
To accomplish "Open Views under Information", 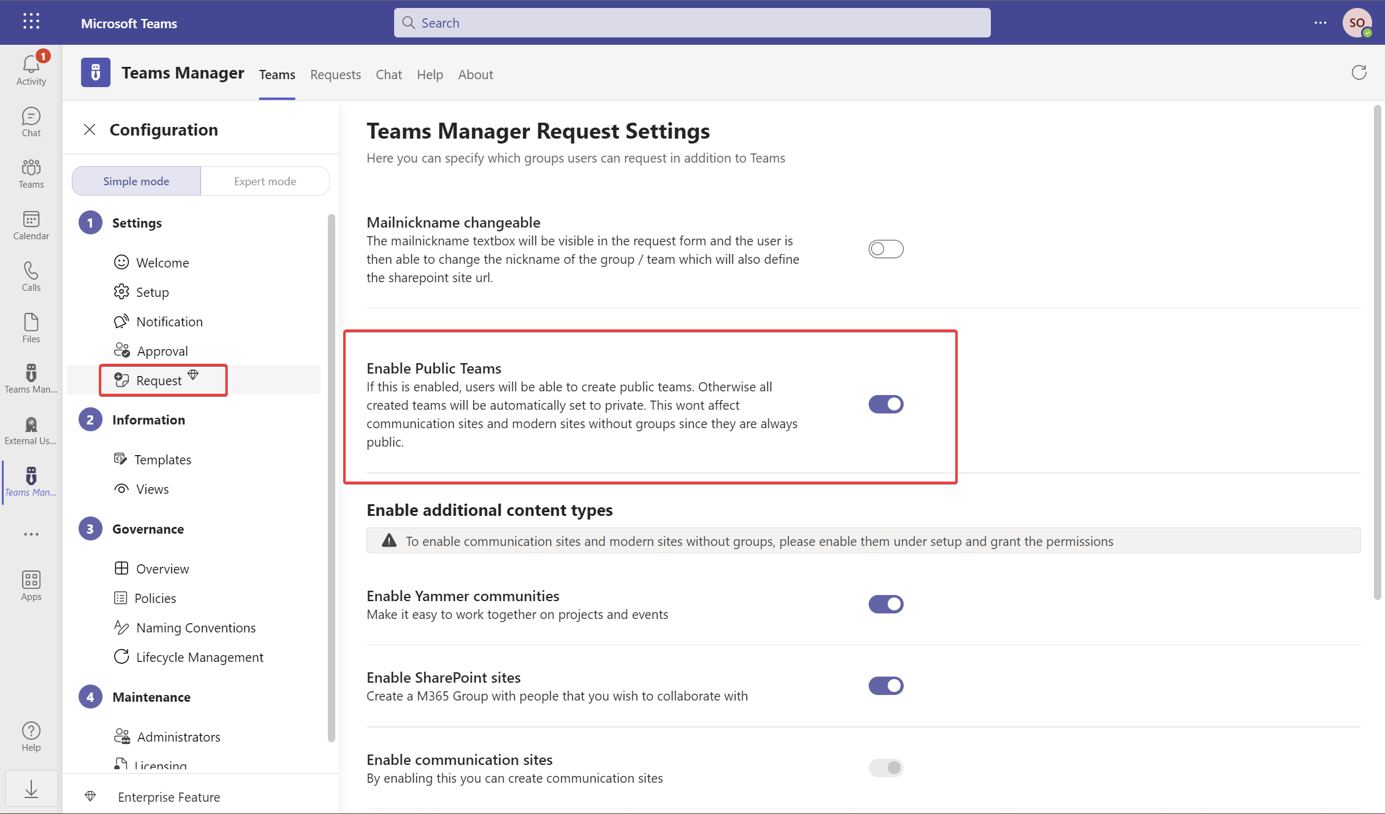I will pos(141,489).
